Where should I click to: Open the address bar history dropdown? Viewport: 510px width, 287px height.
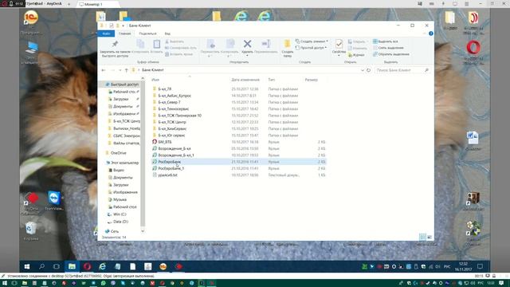coord(363,70)
